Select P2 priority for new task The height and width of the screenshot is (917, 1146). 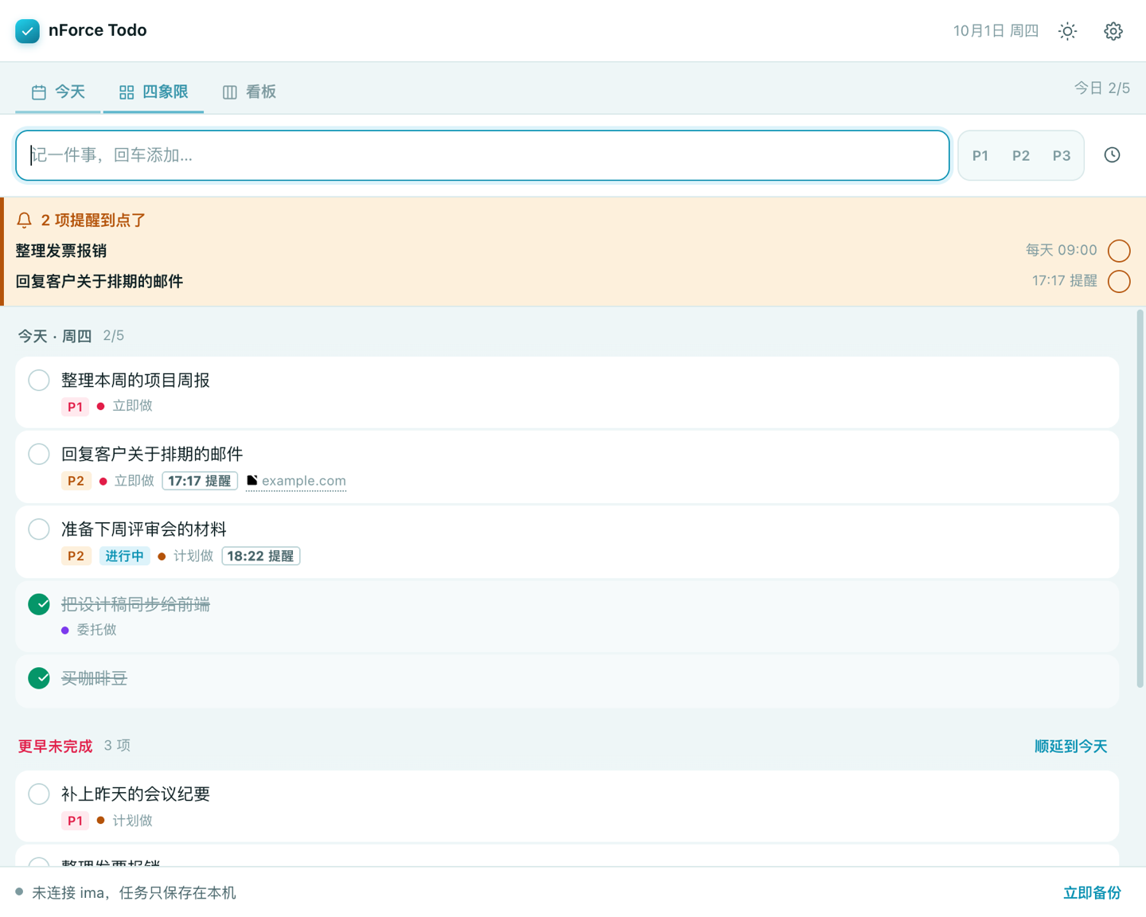pos(1020,155)
